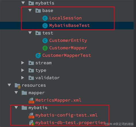
Task: Expand the type package arrow
Action: point(23,70)
